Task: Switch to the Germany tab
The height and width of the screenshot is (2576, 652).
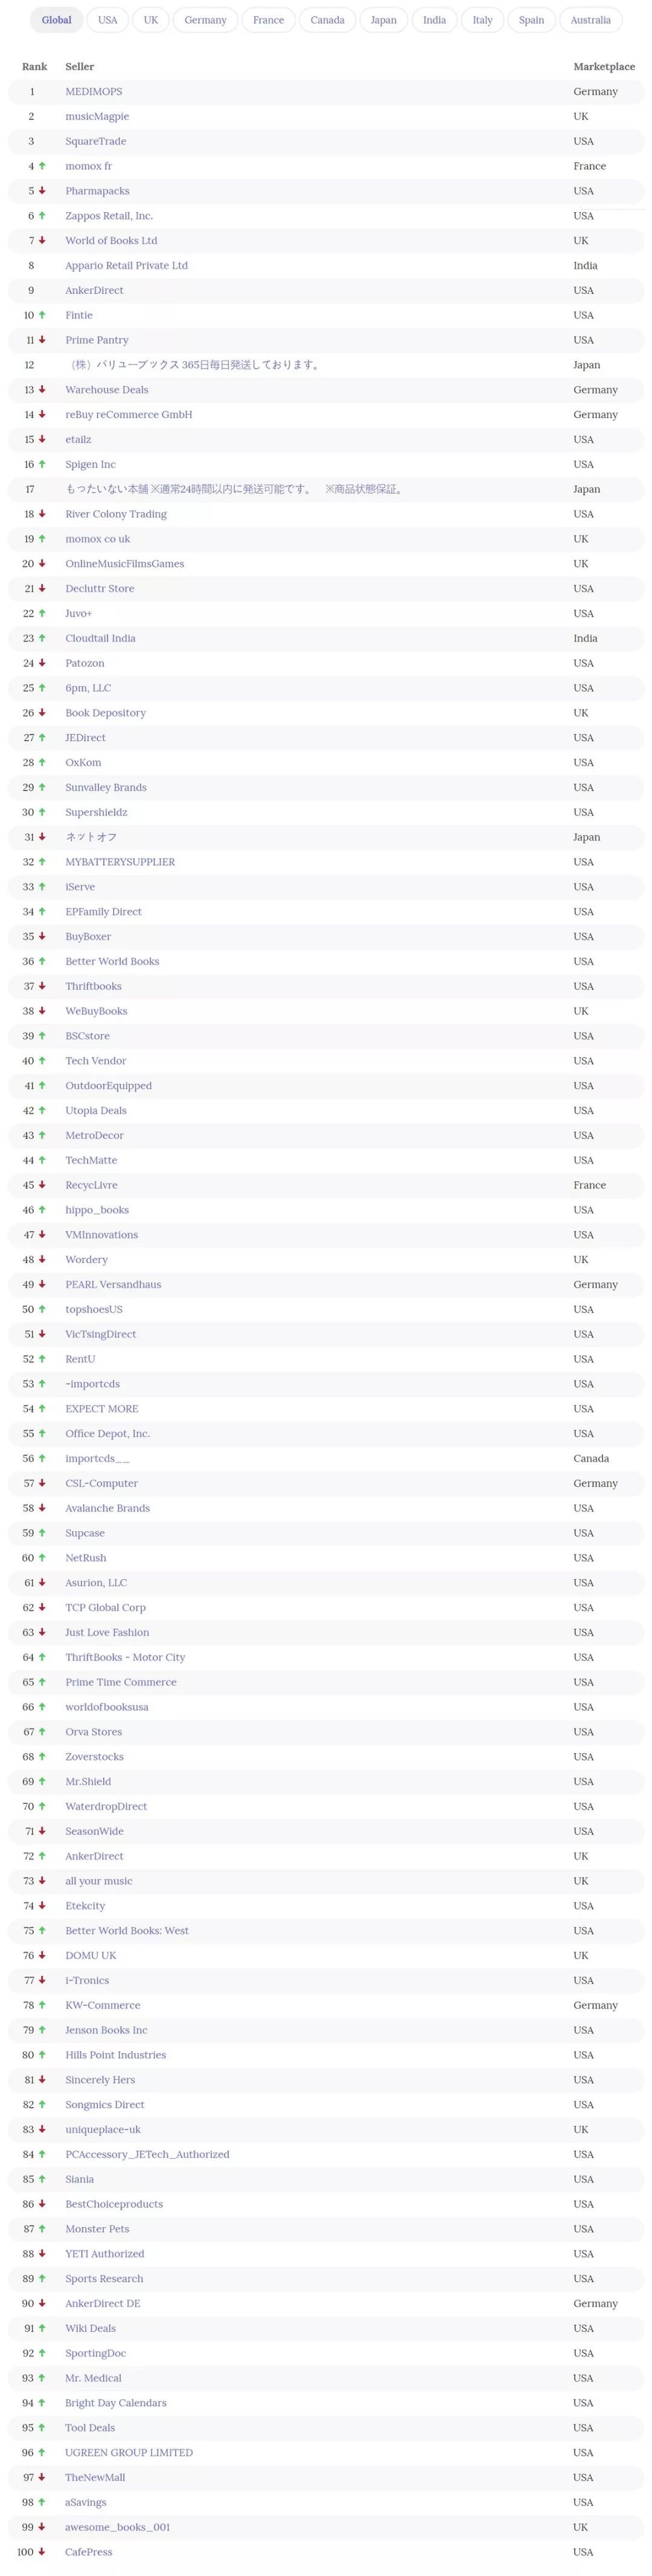Action: (206, 20)
